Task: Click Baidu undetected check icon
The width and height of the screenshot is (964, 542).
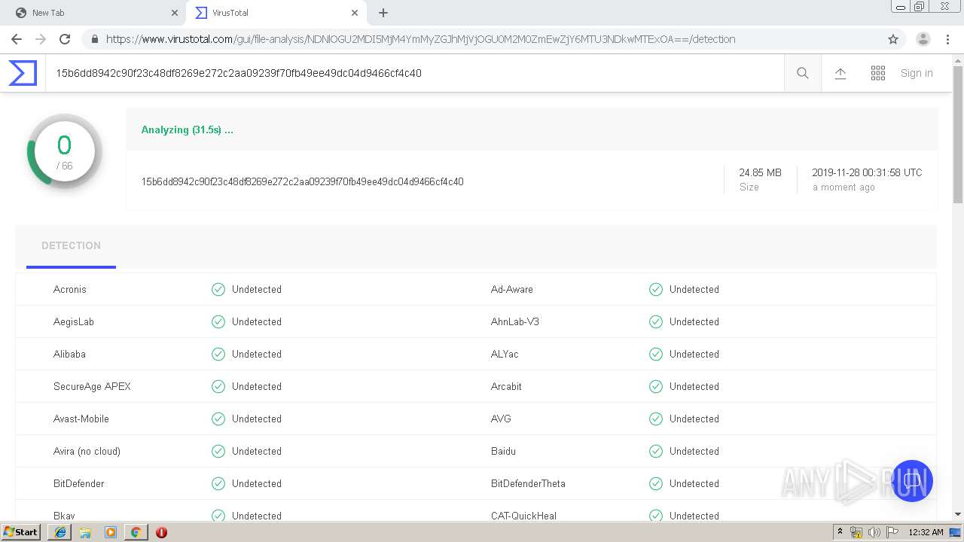Action: (x=656, y=451)
